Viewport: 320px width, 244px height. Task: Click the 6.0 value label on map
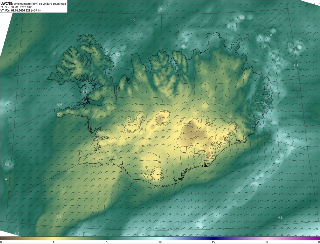coord(55,53)
